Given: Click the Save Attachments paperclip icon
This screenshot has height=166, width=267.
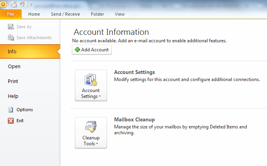Looking at the screenshot, I should pyautogui.click(x=11, y=38).
